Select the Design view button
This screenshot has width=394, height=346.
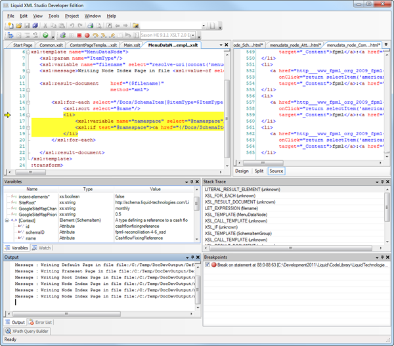click(242, 171)
